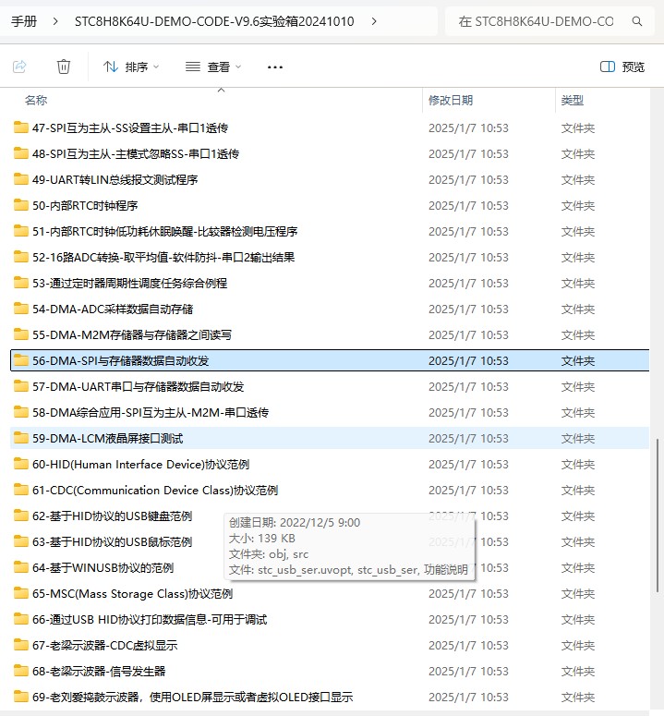Select folder icon of 50-内部RTC时钟程序
The width and height of the screenshot is (664, 716).
coord(21,205)
